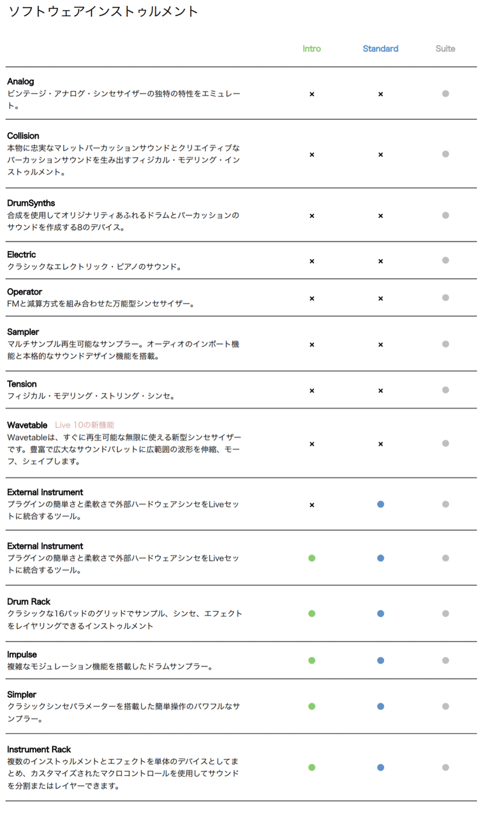Select the Intro column header

click(312, 48)
